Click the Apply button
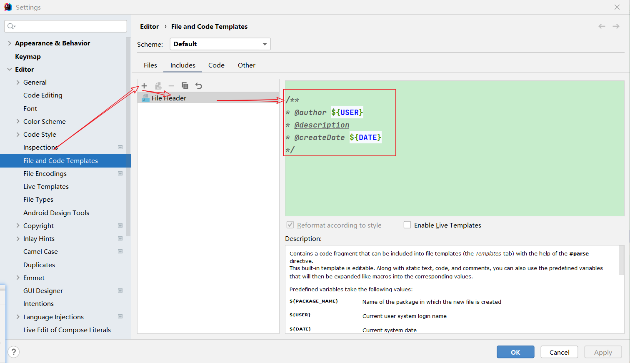This screenshot has width=630, height=363. point(603,352)
